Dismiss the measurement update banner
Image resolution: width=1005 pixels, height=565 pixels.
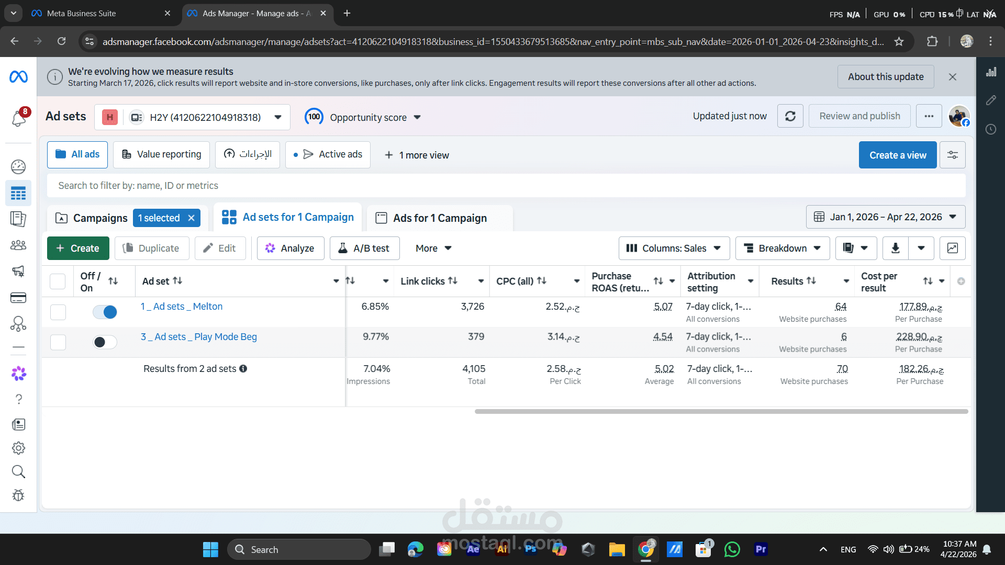[x=953, y=77]
